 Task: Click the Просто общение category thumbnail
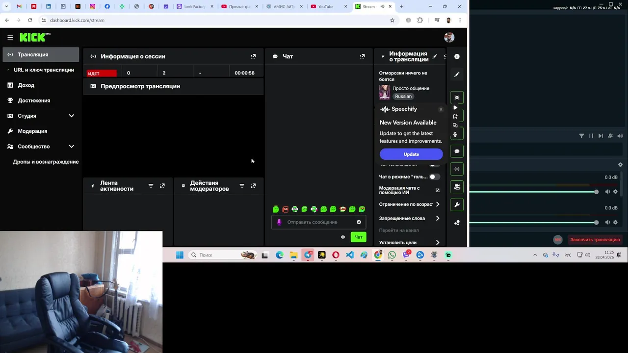[x=385, y=92]
